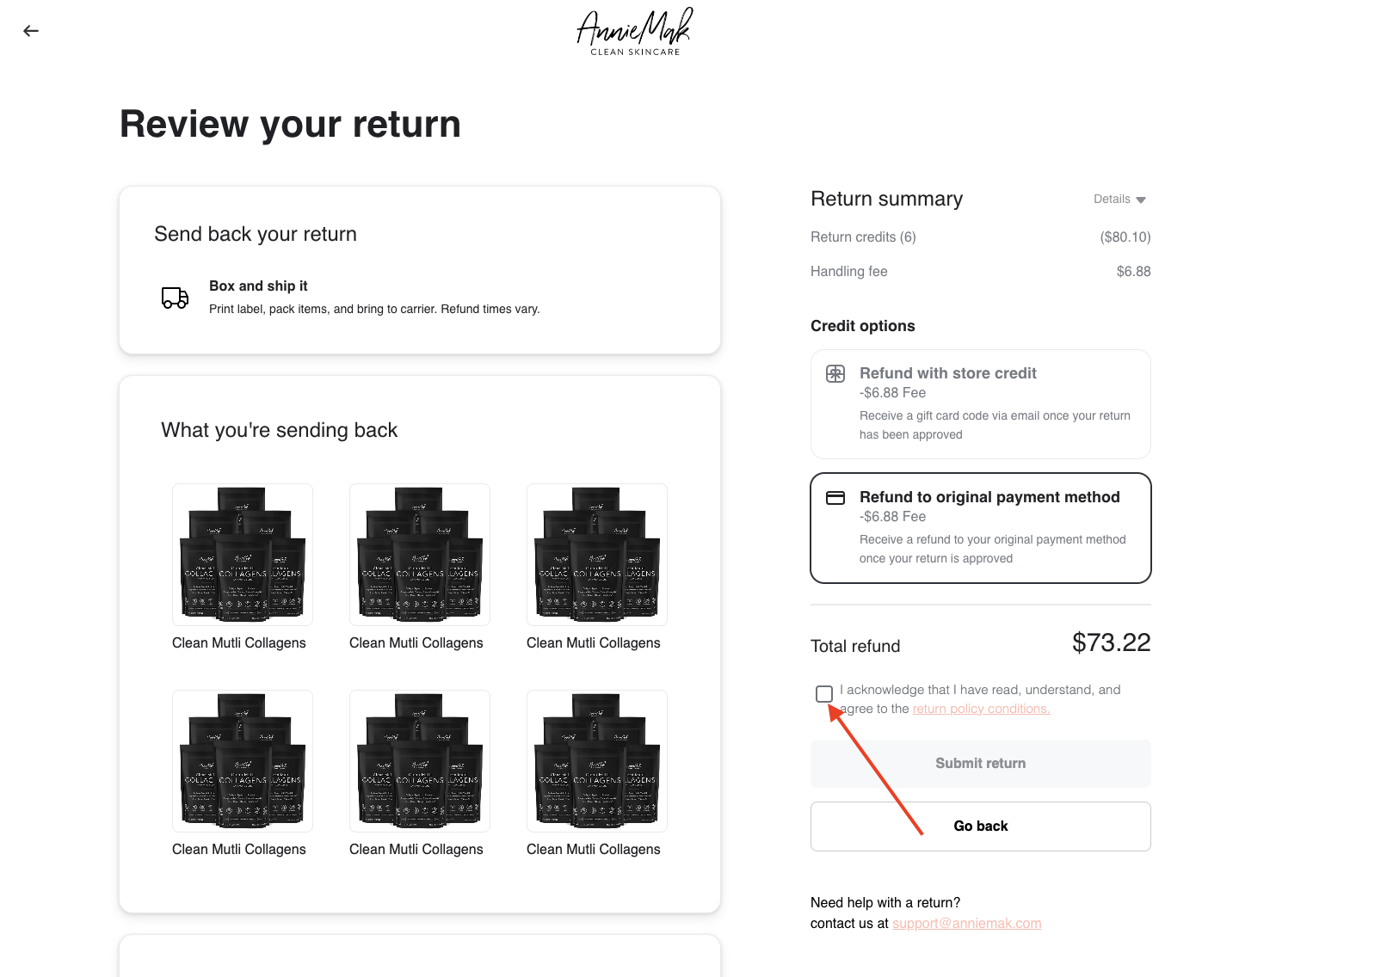Click the back arrow icon
Image resolution: width=1387 pixels, height=977 pixels.
[x=31, y=31]
